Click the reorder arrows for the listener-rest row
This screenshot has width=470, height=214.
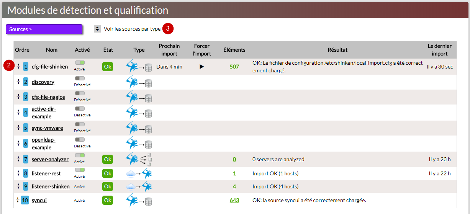[x=18, y=173]
